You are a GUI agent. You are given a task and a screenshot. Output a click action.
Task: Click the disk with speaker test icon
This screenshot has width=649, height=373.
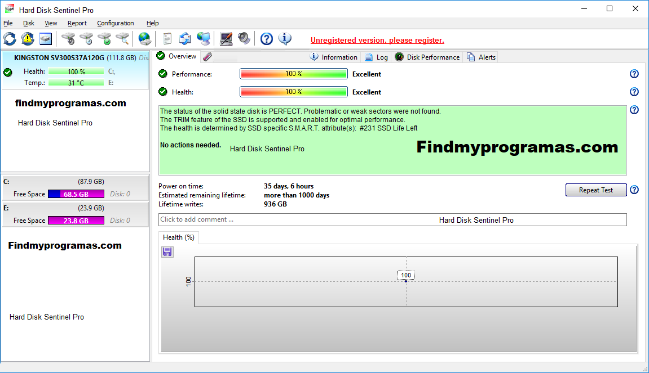tap(68, 39)
